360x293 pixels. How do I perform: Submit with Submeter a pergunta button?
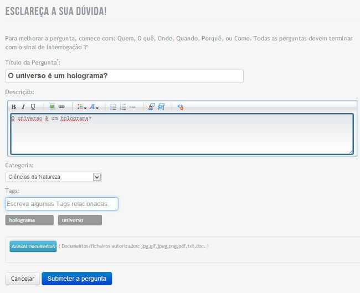click(x=76, y=279)
